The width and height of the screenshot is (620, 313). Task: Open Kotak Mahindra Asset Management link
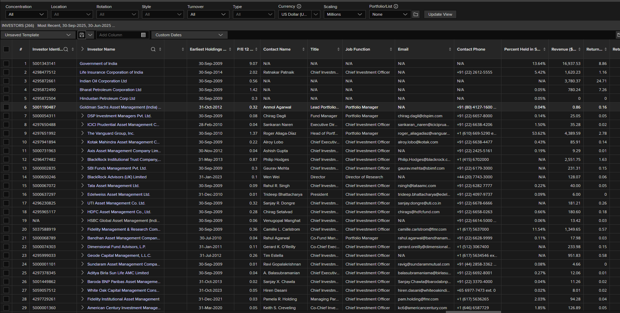point(123,142)
